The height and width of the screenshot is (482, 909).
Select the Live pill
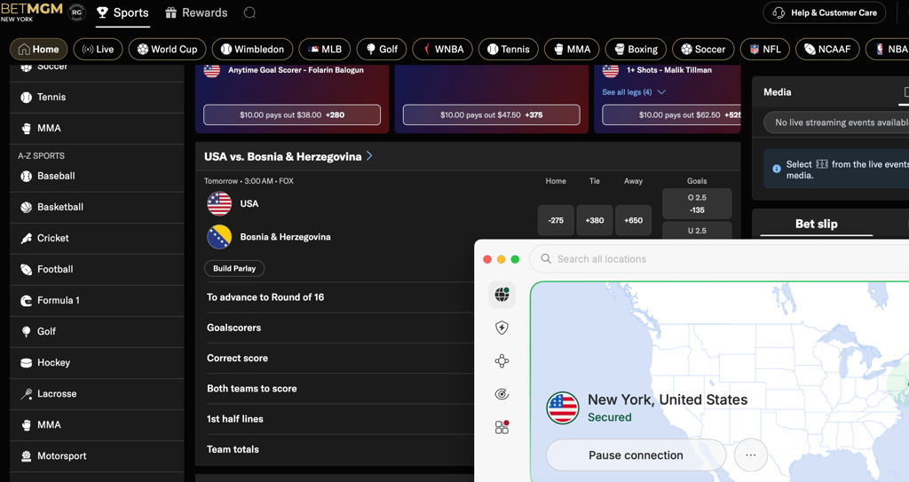coord(98,50)
